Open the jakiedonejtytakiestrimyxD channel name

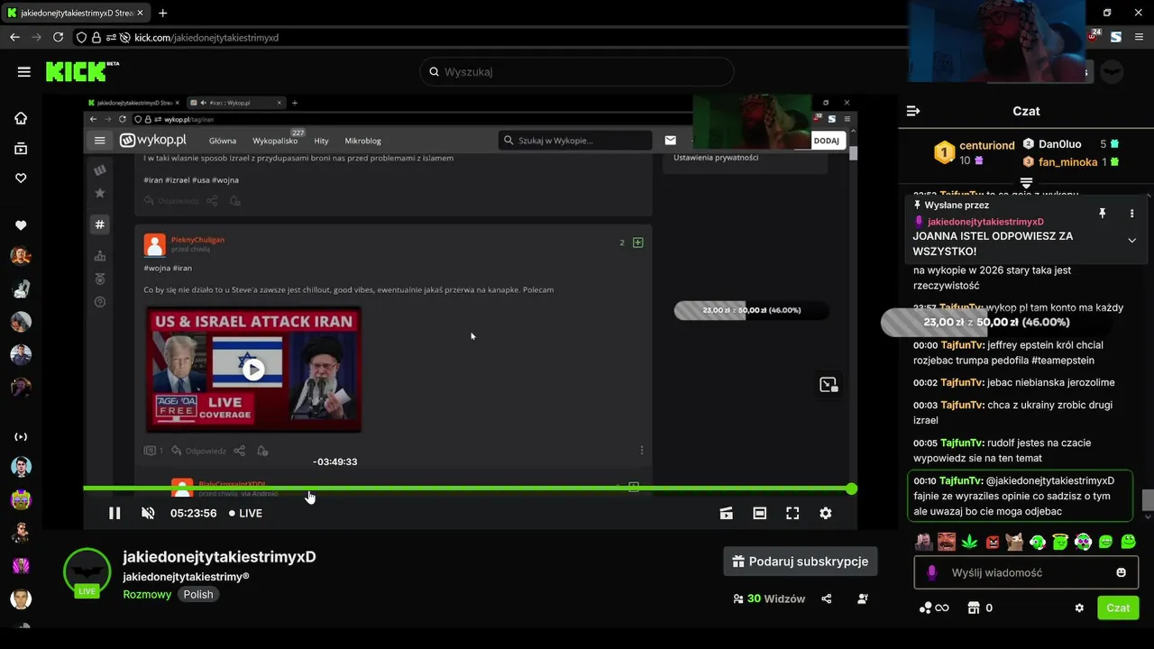219,557
